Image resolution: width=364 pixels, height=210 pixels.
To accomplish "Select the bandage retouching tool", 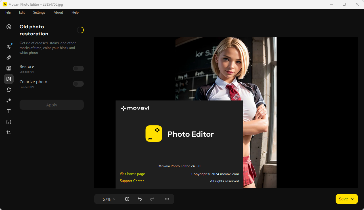I will coord(9,57).
